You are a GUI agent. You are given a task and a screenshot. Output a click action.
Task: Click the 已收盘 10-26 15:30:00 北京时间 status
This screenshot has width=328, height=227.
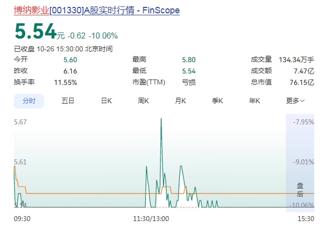pos(63,49)
